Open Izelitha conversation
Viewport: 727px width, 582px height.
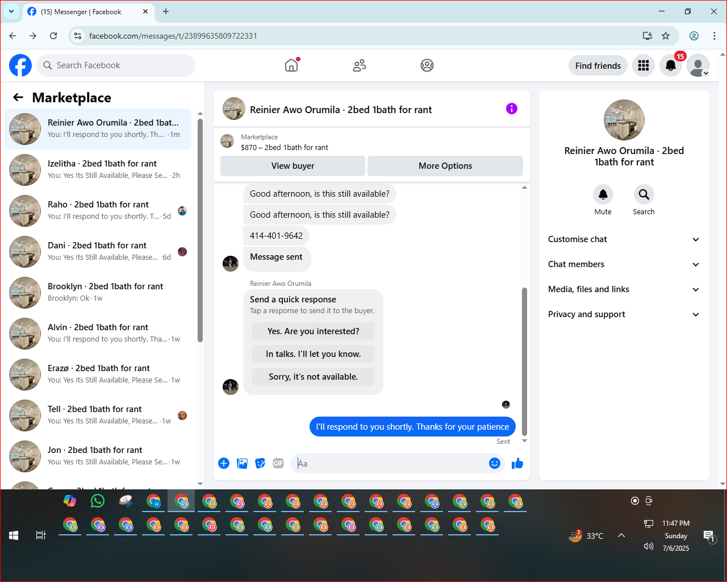[x=98, y=170]
